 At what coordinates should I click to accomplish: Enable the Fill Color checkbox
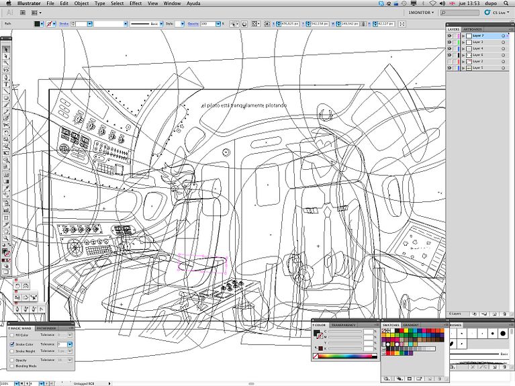click(x=12, y=334)
